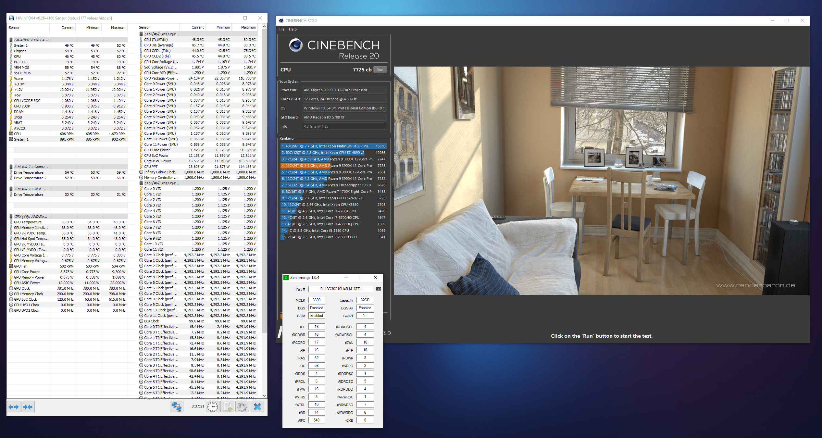Click the GFX Board field AMD Radeon RX 5700 XT
The width and height of the screenshot is (822, 438).
[x=344, y=117]
